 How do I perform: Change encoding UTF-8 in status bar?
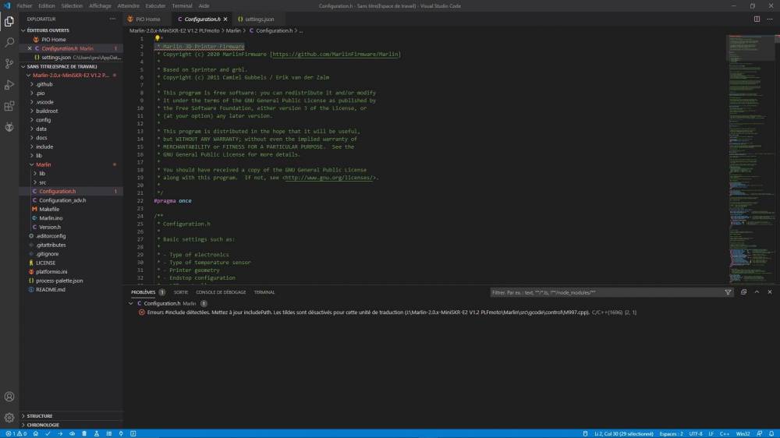click(696, 433)
